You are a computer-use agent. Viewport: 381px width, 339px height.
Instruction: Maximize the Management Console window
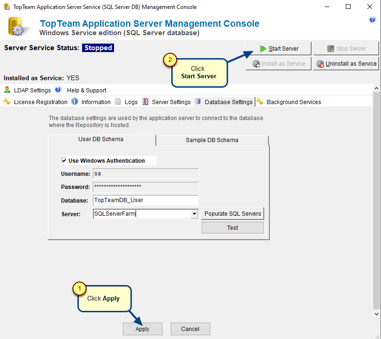(348, 7)
